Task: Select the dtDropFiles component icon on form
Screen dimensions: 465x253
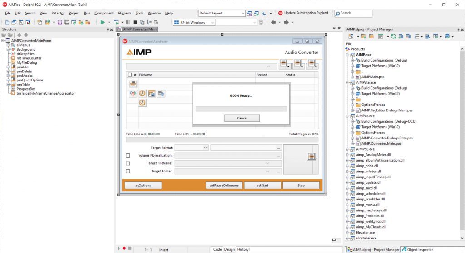Action: coord(133,93)
